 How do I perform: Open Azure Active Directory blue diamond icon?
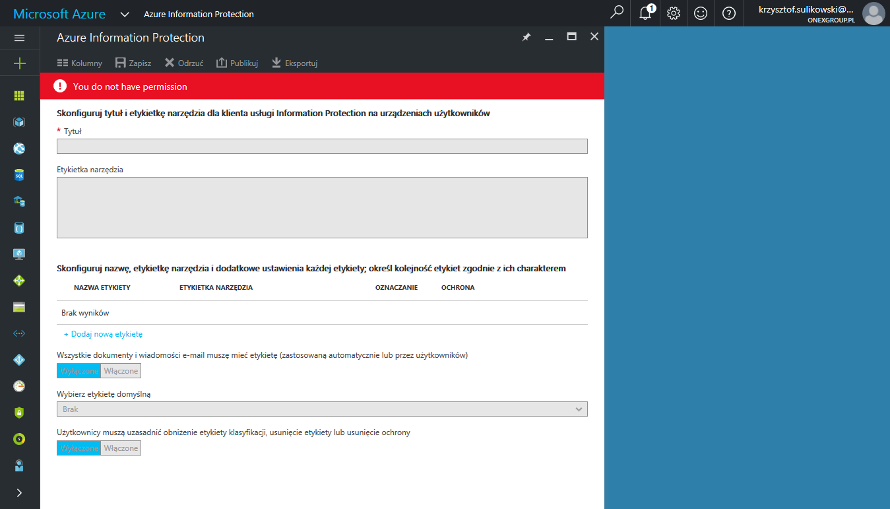click(x=19, y=360)
